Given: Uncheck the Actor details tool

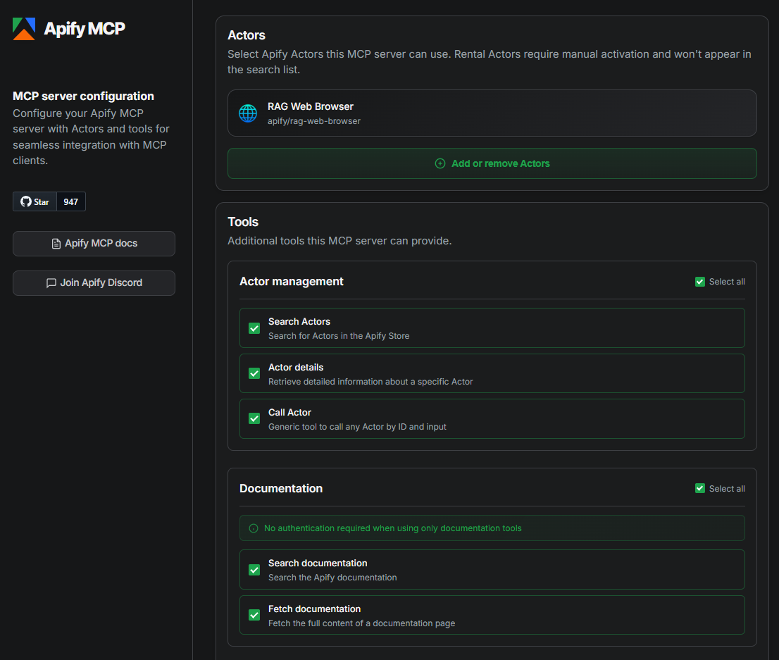Looking at the screenshot, I should (254, 373).
